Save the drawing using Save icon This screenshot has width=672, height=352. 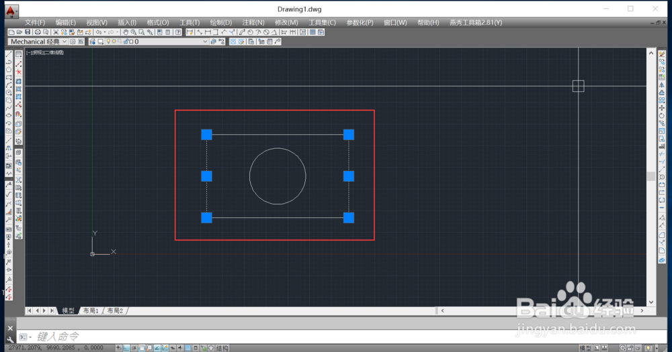(28, 32)
